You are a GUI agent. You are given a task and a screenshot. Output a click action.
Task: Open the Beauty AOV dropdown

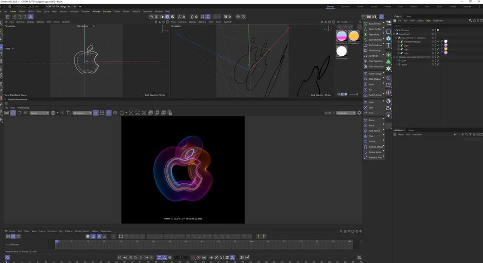click(x=39, y=113)
